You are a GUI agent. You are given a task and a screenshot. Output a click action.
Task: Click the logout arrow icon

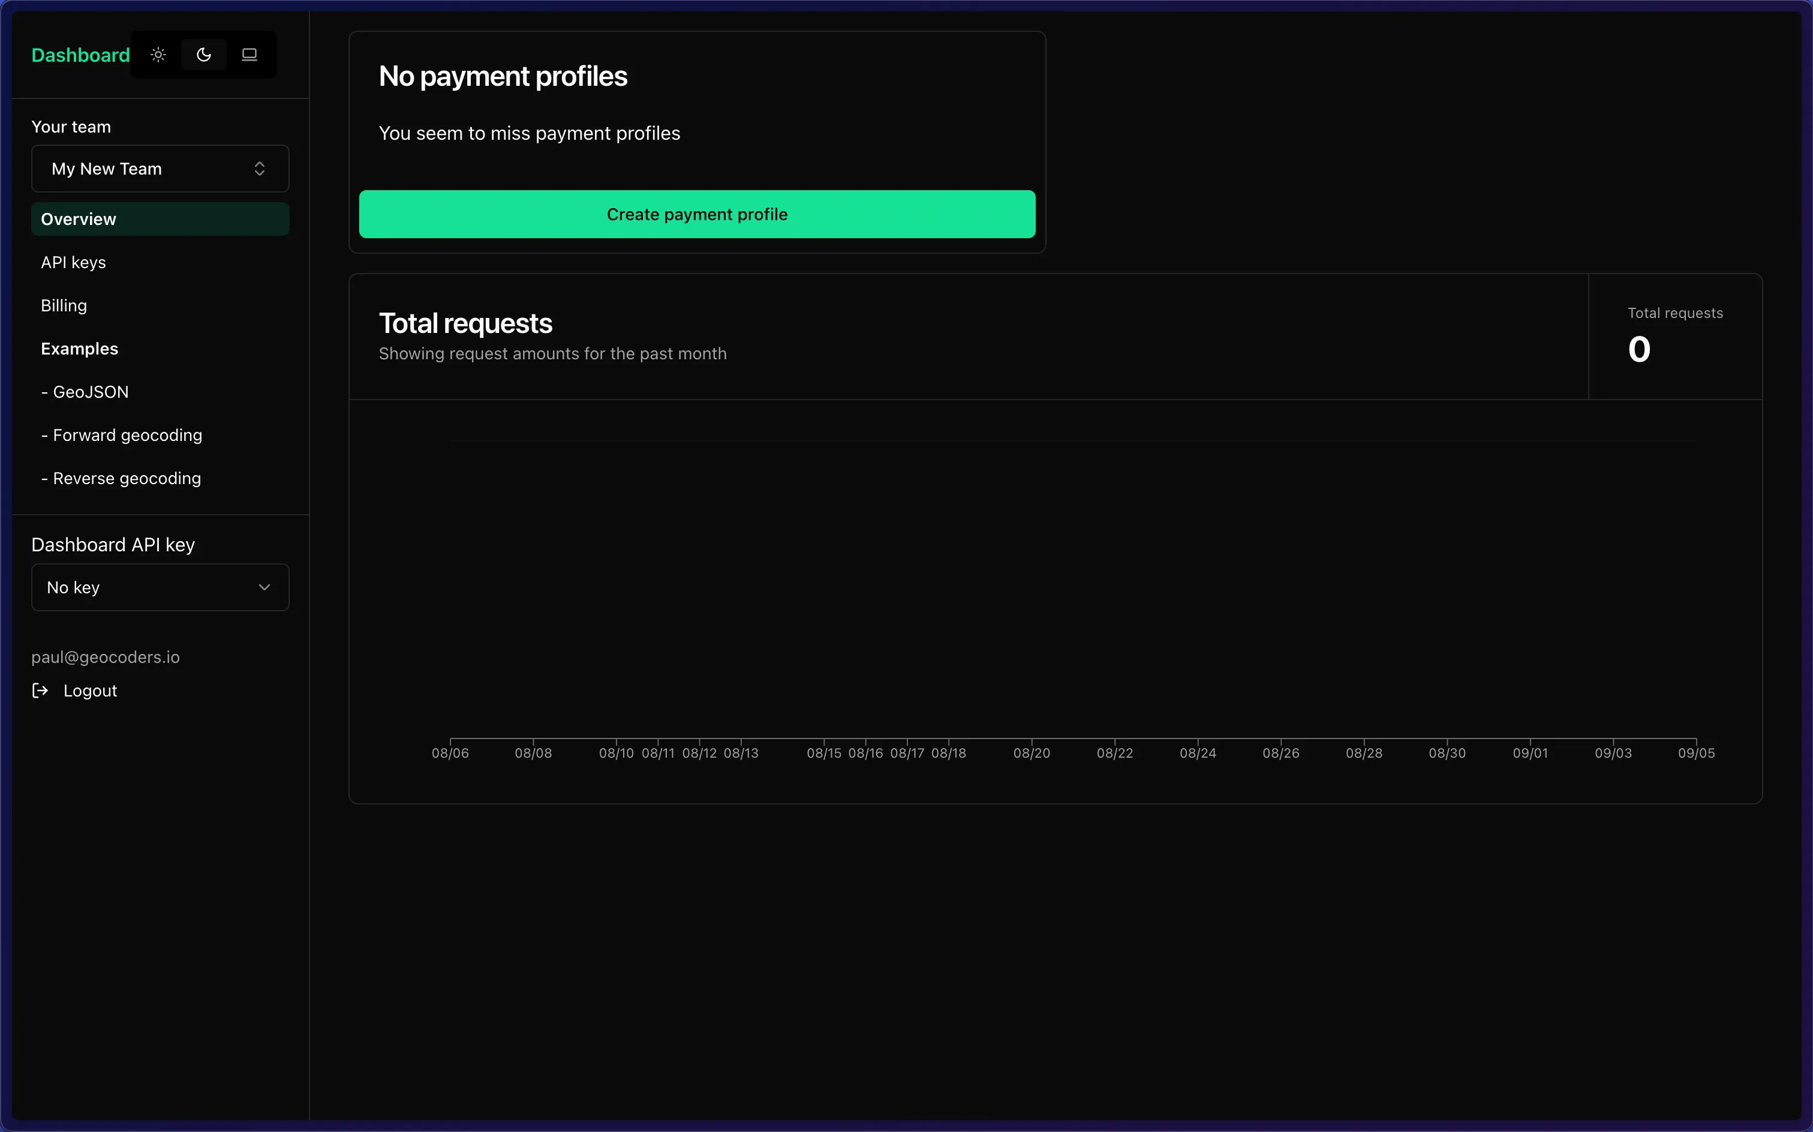tap(40, 690)
